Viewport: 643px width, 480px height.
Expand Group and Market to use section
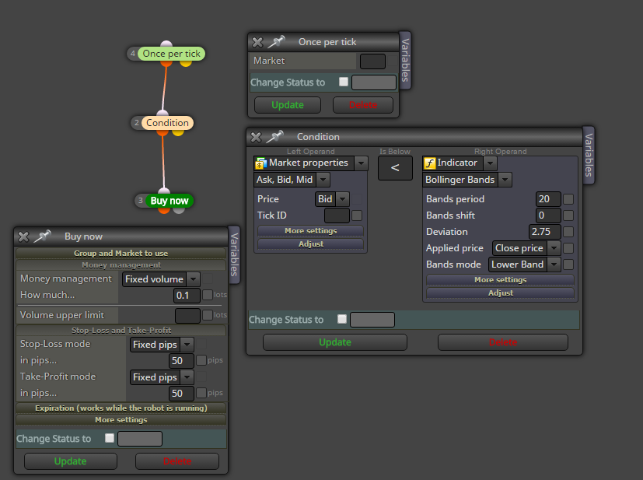tap(121, 253)
